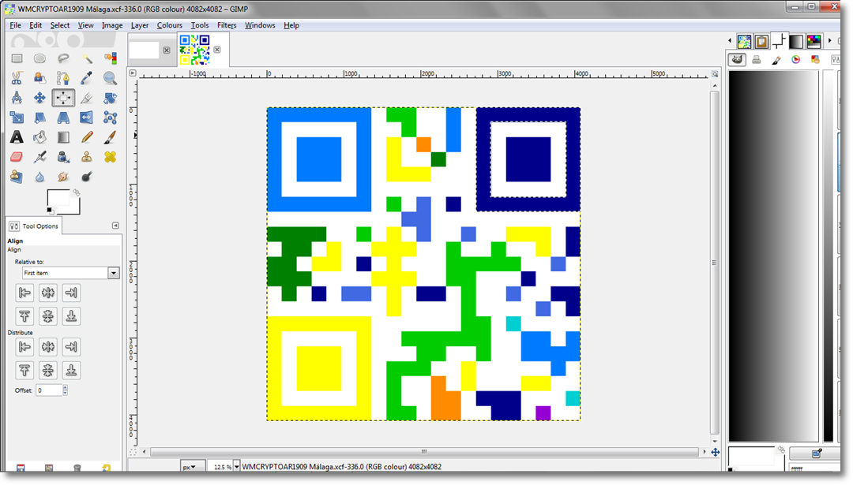
Task: Select the Select by Colour tool
Action: 110,58
